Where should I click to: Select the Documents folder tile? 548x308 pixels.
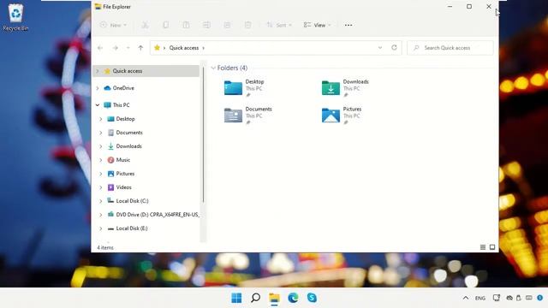tap(248, 115)
